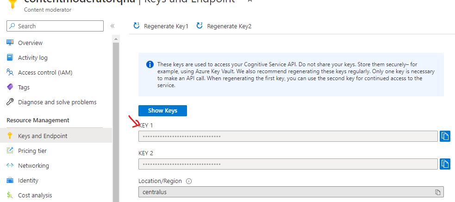This screenshot has height=202, width=455.
Task: Click the Location/Region info tooltip icon
Action: tap(189, 181)
